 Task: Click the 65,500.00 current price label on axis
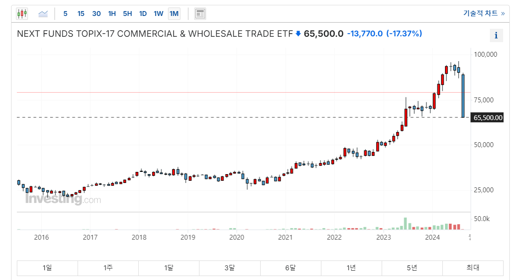pos(487,117)
